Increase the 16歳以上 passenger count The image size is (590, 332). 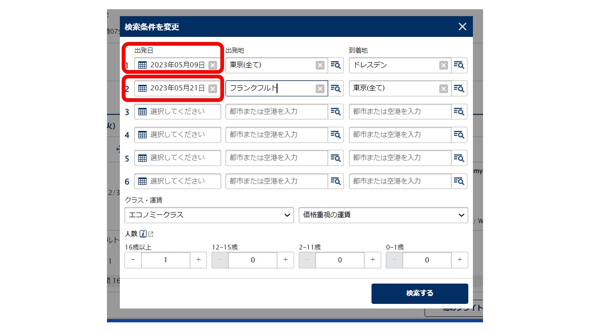click(198, 260)
